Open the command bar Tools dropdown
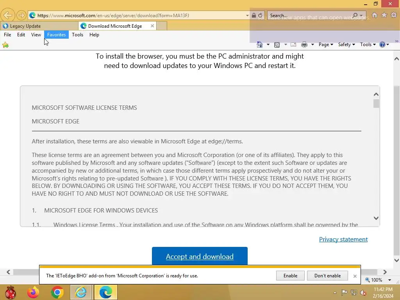The width and height of the screenshot is (400, 300). click(x=368, y=45)
